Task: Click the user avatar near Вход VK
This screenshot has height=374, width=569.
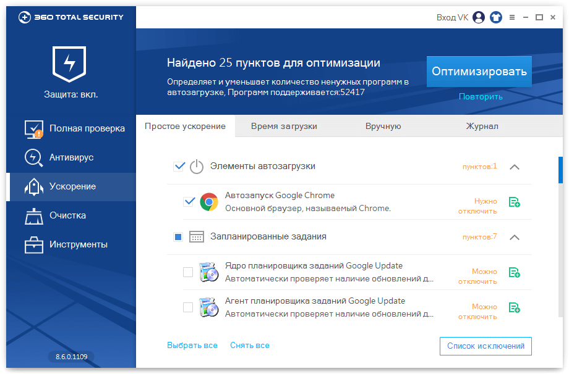Action: pyautogui.click(x=478, y=17)
